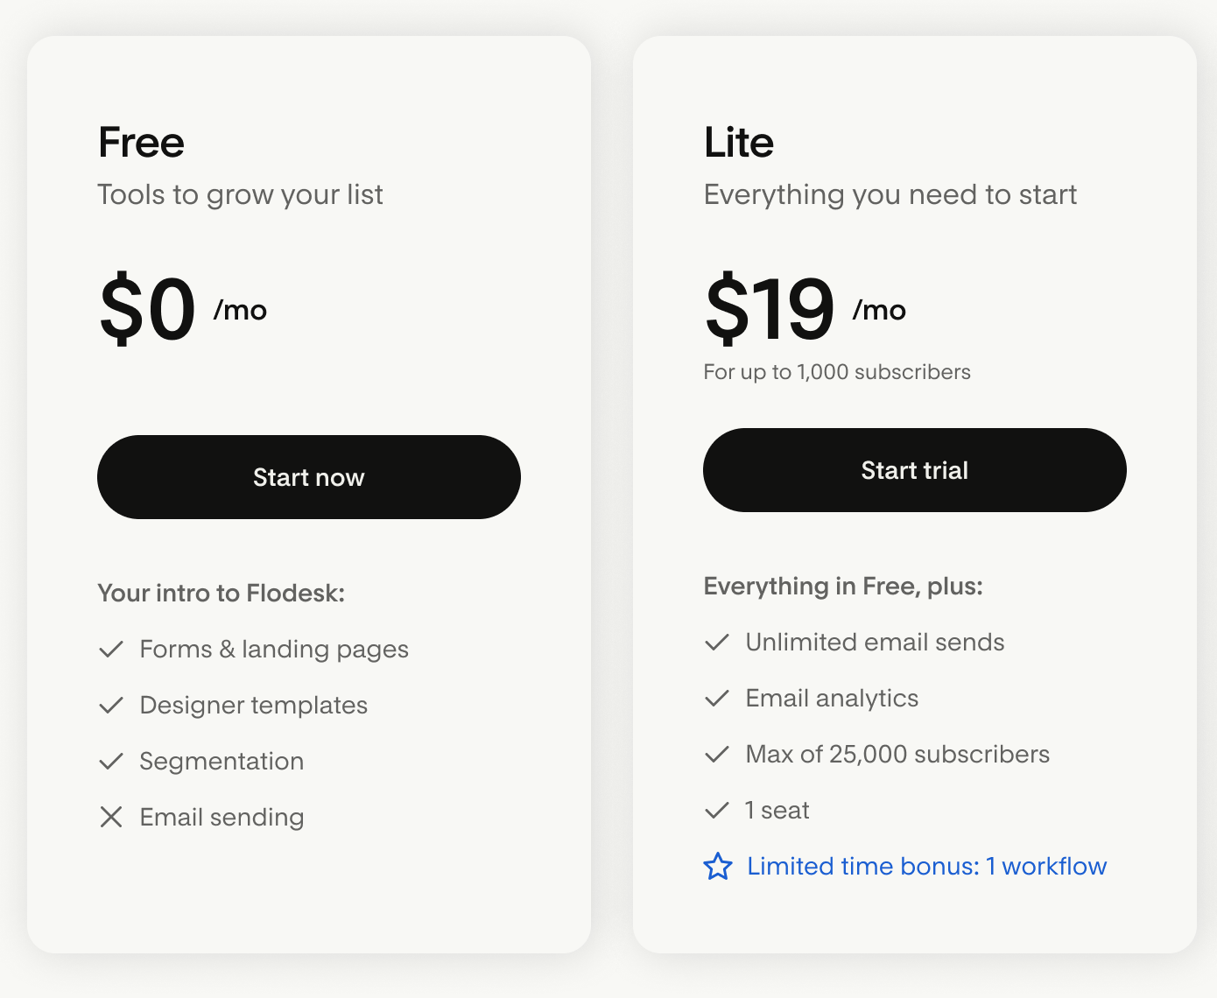1217x998 pixels.
Task: Click checkmark beside Email analytics
Action: (717, 699)
